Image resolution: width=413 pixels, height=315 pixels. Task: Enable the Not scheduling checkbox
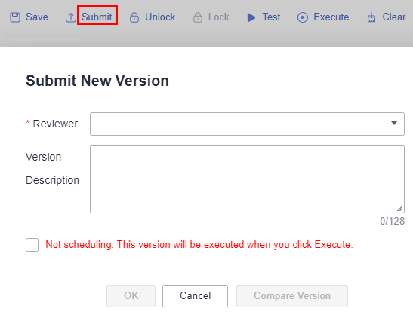pyautogui.click(x=32, y=245)
